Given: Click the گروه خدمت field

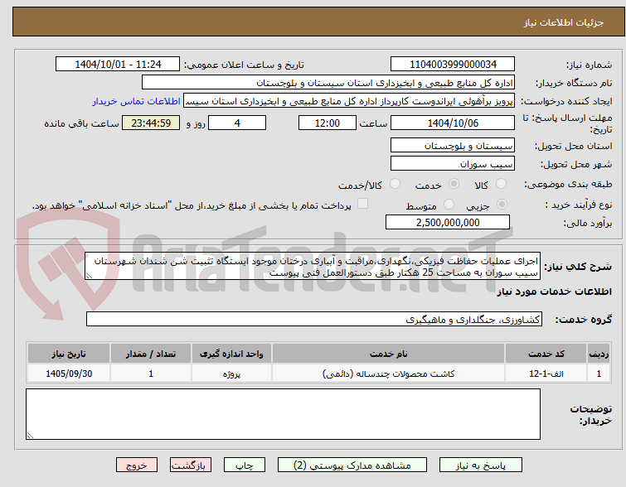Looking at the screenshot, I should click(x=314, y=319).
